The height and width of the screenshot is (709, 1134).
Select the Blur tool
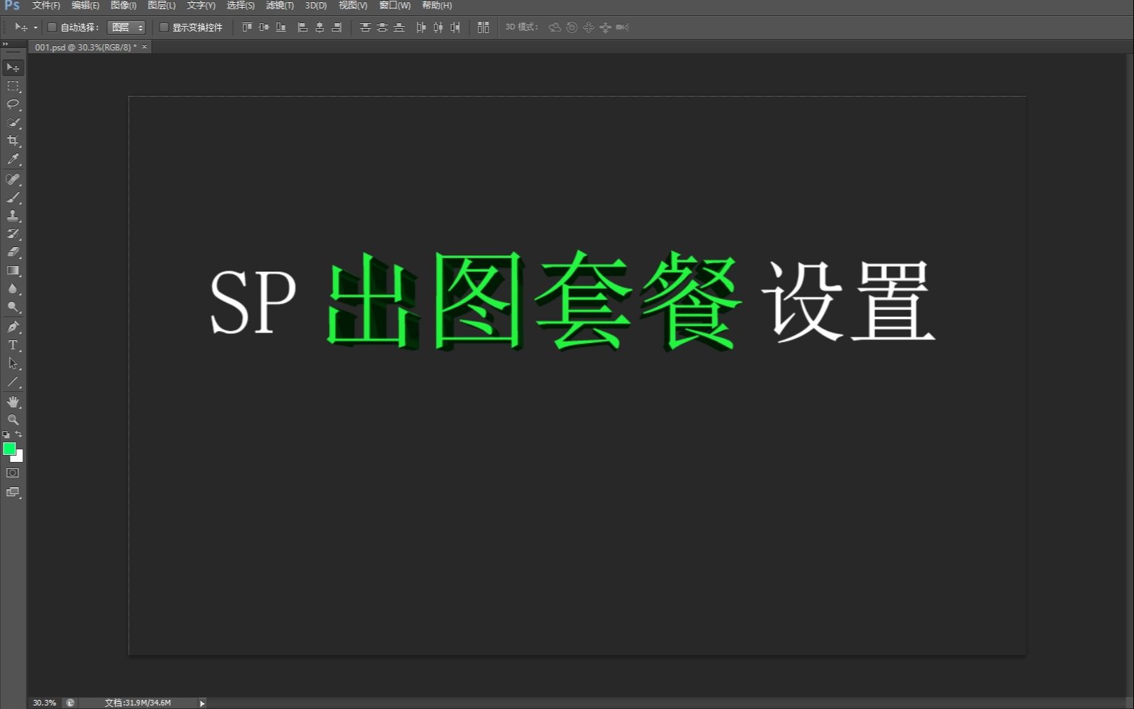(13, 288)
